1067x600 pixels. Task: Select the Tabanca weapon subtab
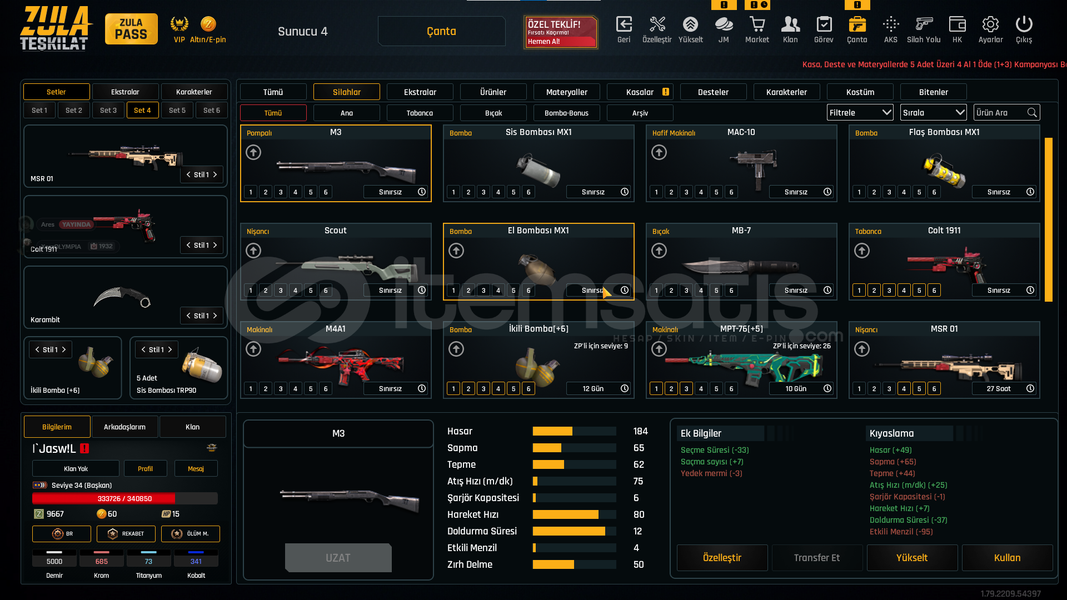pyautogui.click(x=420, y=113)
